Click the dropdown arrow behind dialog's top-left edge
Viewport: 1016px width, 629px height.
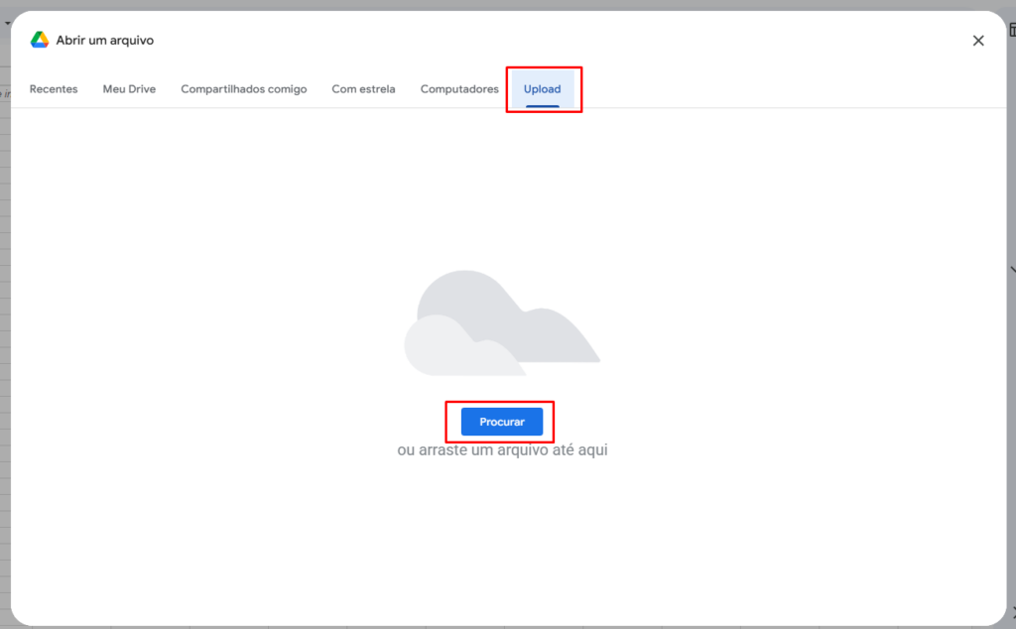tap(6, 22)
